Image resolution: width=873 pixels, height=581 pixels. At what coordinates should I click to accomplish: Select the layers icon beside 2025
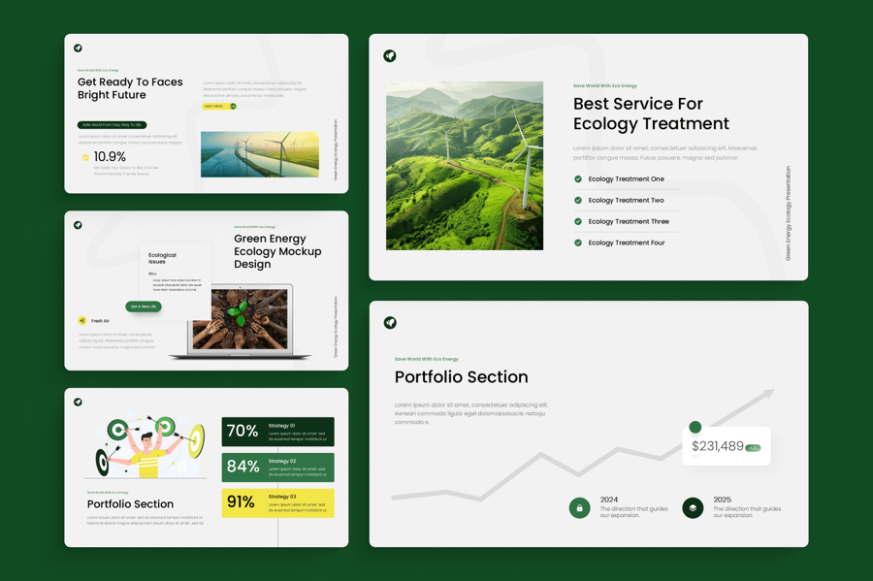[693, 507]
